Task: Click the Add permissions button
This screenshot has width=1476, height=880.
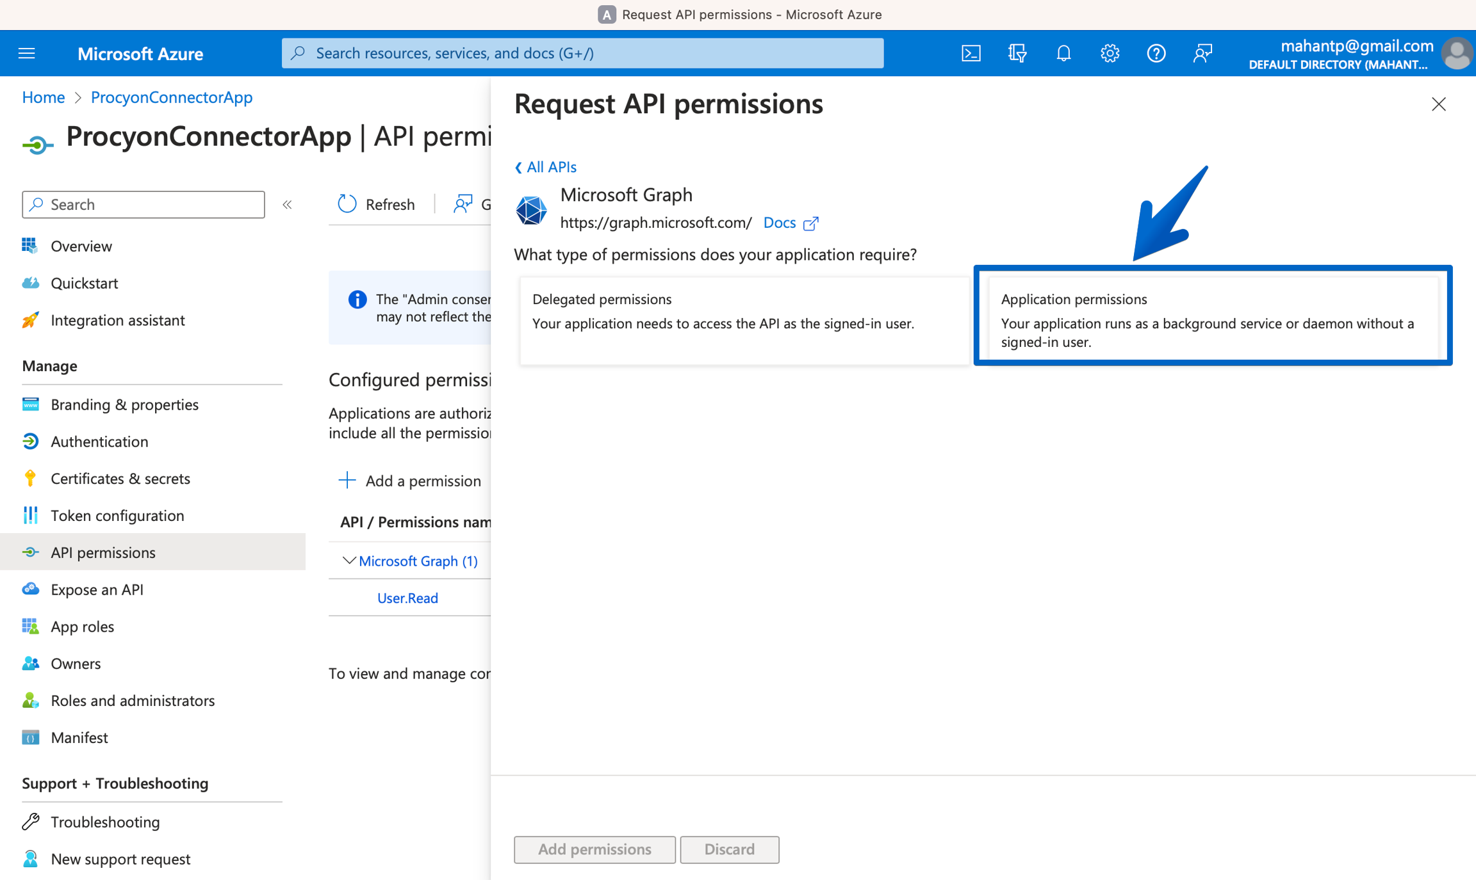Action: (594, 849)
